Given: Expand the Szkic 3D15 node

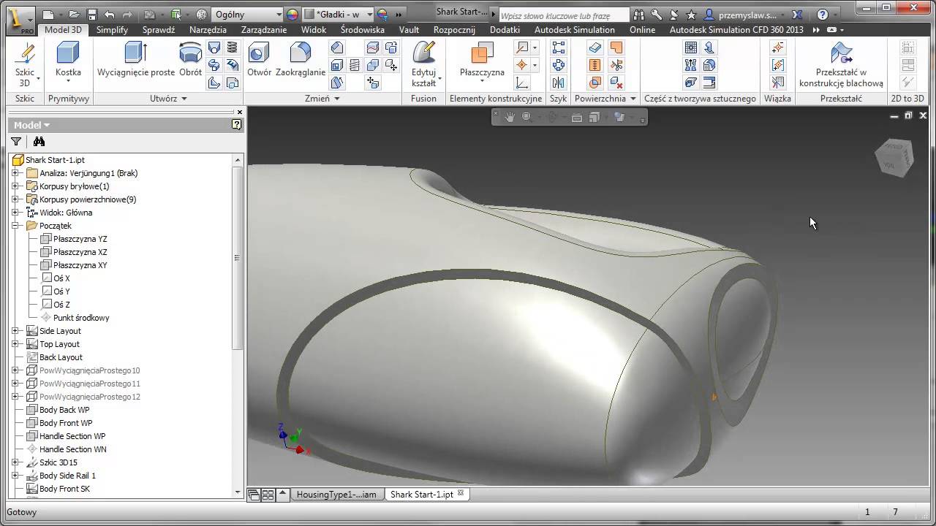Looking at the screenshot, I should 15,462.
